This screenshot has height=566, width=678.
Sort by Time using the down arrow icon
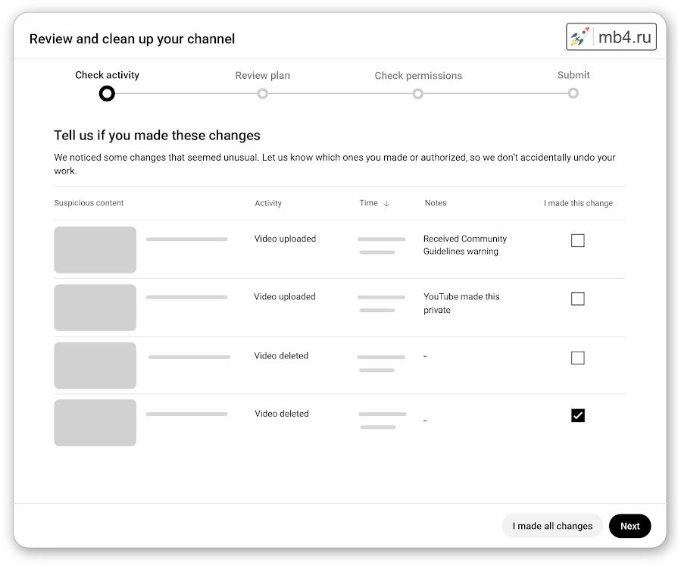tap(386, 204)
